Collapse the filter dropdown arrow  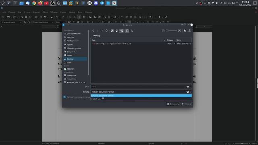tap(190, 92)
